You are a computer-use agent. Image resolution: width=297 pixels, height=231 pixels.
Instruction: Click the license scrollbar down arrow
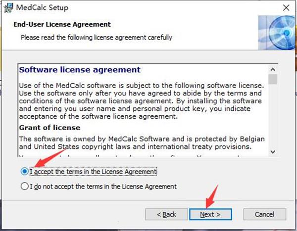[273, 152]
